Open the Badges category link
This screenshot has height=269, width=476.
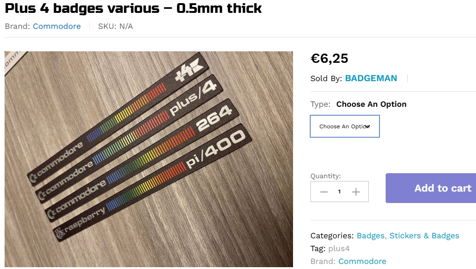(371, 236)
